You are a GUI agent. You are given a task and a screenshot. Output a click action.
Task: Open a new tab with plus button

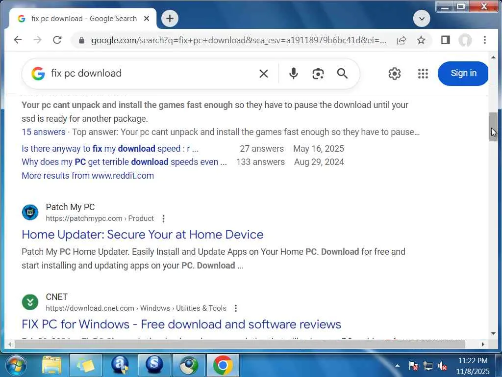click(170, 19)
